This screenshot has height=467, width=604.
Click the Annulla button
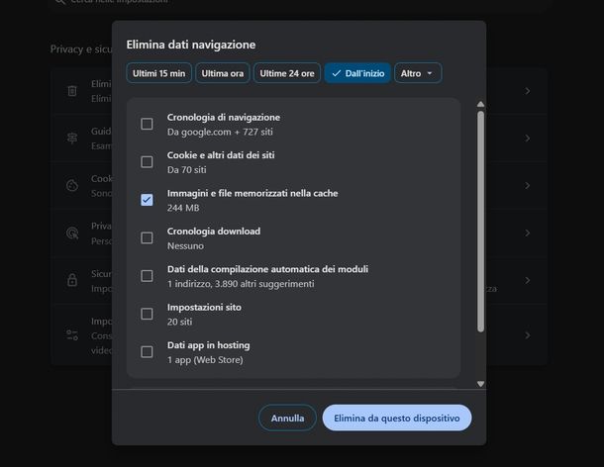click(x=287, y=418)
